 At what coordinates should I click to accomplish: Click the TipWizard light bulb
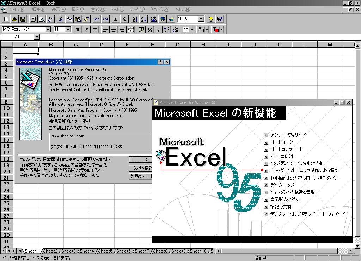211,19
